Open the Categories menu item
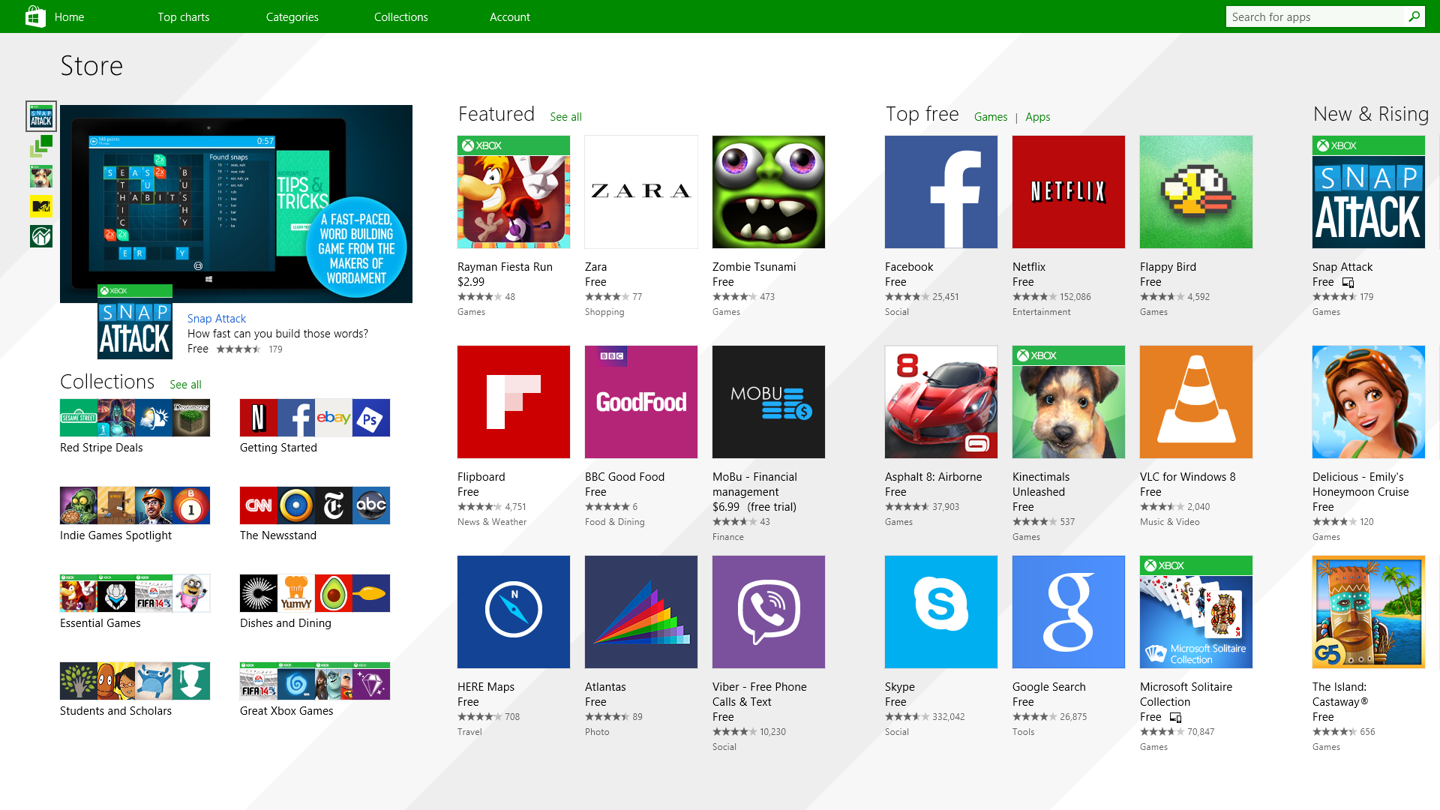 292,16
